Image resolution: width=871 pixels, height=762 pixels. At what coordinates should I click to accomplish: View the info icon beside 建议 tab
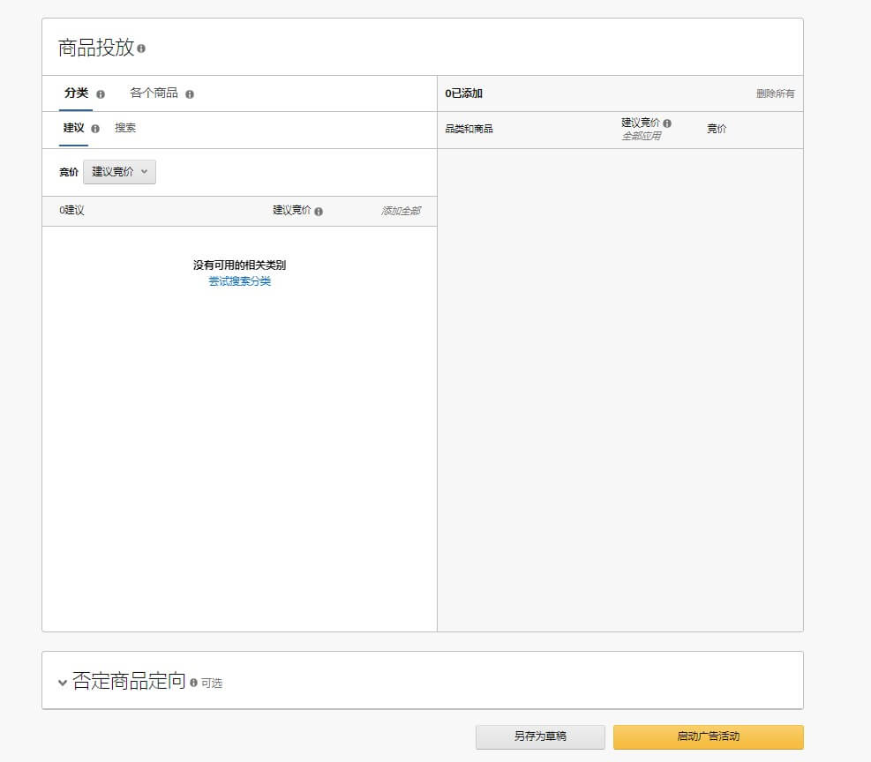[x=94, y=128]
